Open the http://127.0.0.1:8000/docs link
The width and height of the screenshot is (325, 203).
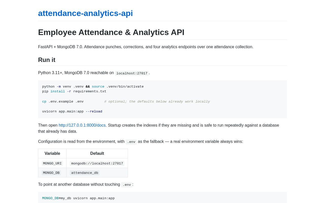[x=82, y=125]
